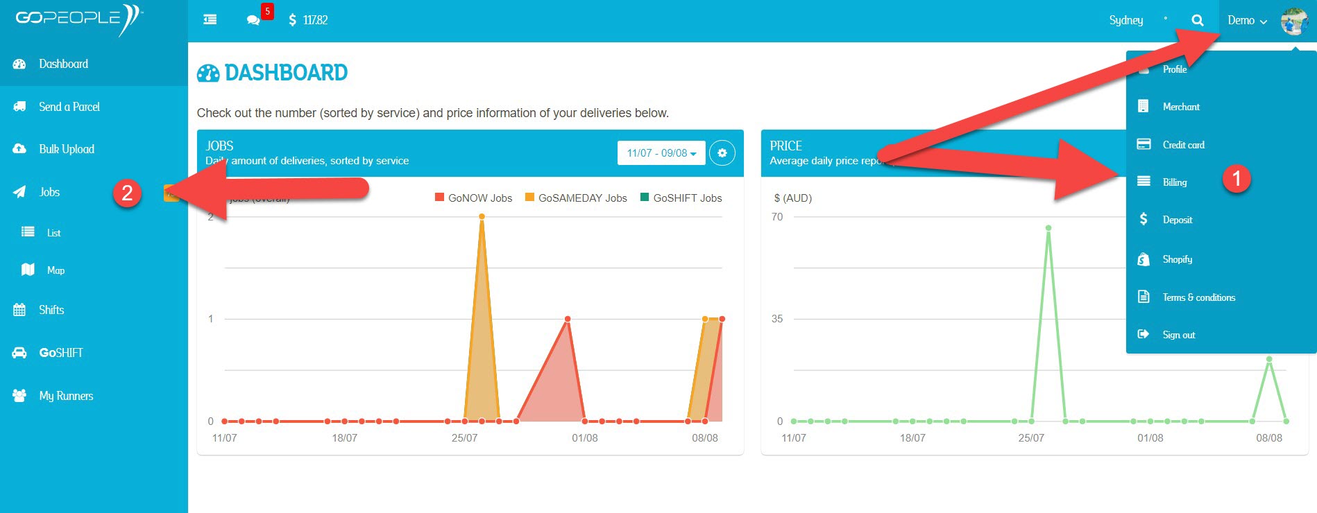Click the GoPeople logo
This screenshot has width=1317, height=513.
(x=79, y=19)
